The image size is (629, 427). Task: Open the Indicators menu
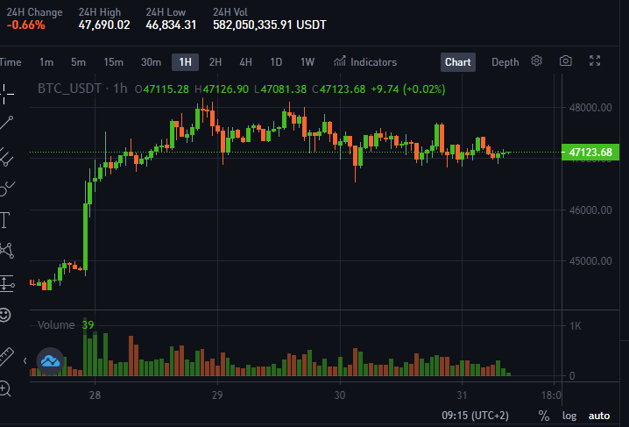coord(365,62)
